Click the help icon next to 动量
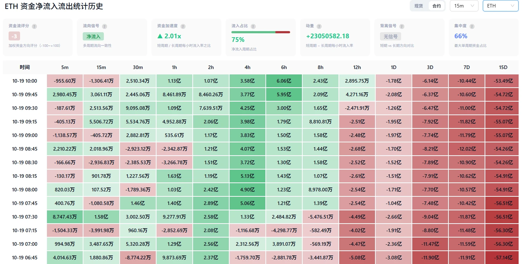 pyautogui.click(x=319, y=26)
